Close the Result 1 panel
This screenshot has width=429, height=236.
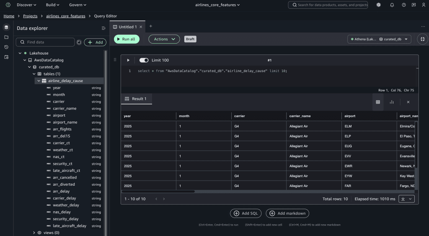pyautogui.click(x=408, y=102)
